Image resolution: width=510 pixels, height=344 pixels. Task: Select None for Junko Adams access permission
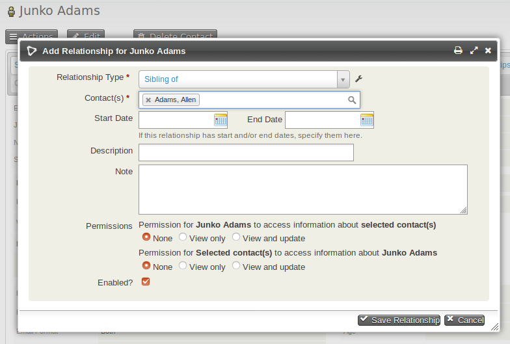146,237
